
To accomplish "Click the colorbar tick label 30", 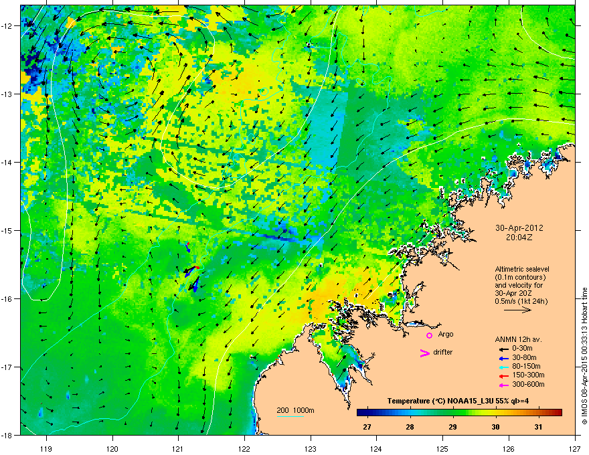I will [x=495, y=427].
